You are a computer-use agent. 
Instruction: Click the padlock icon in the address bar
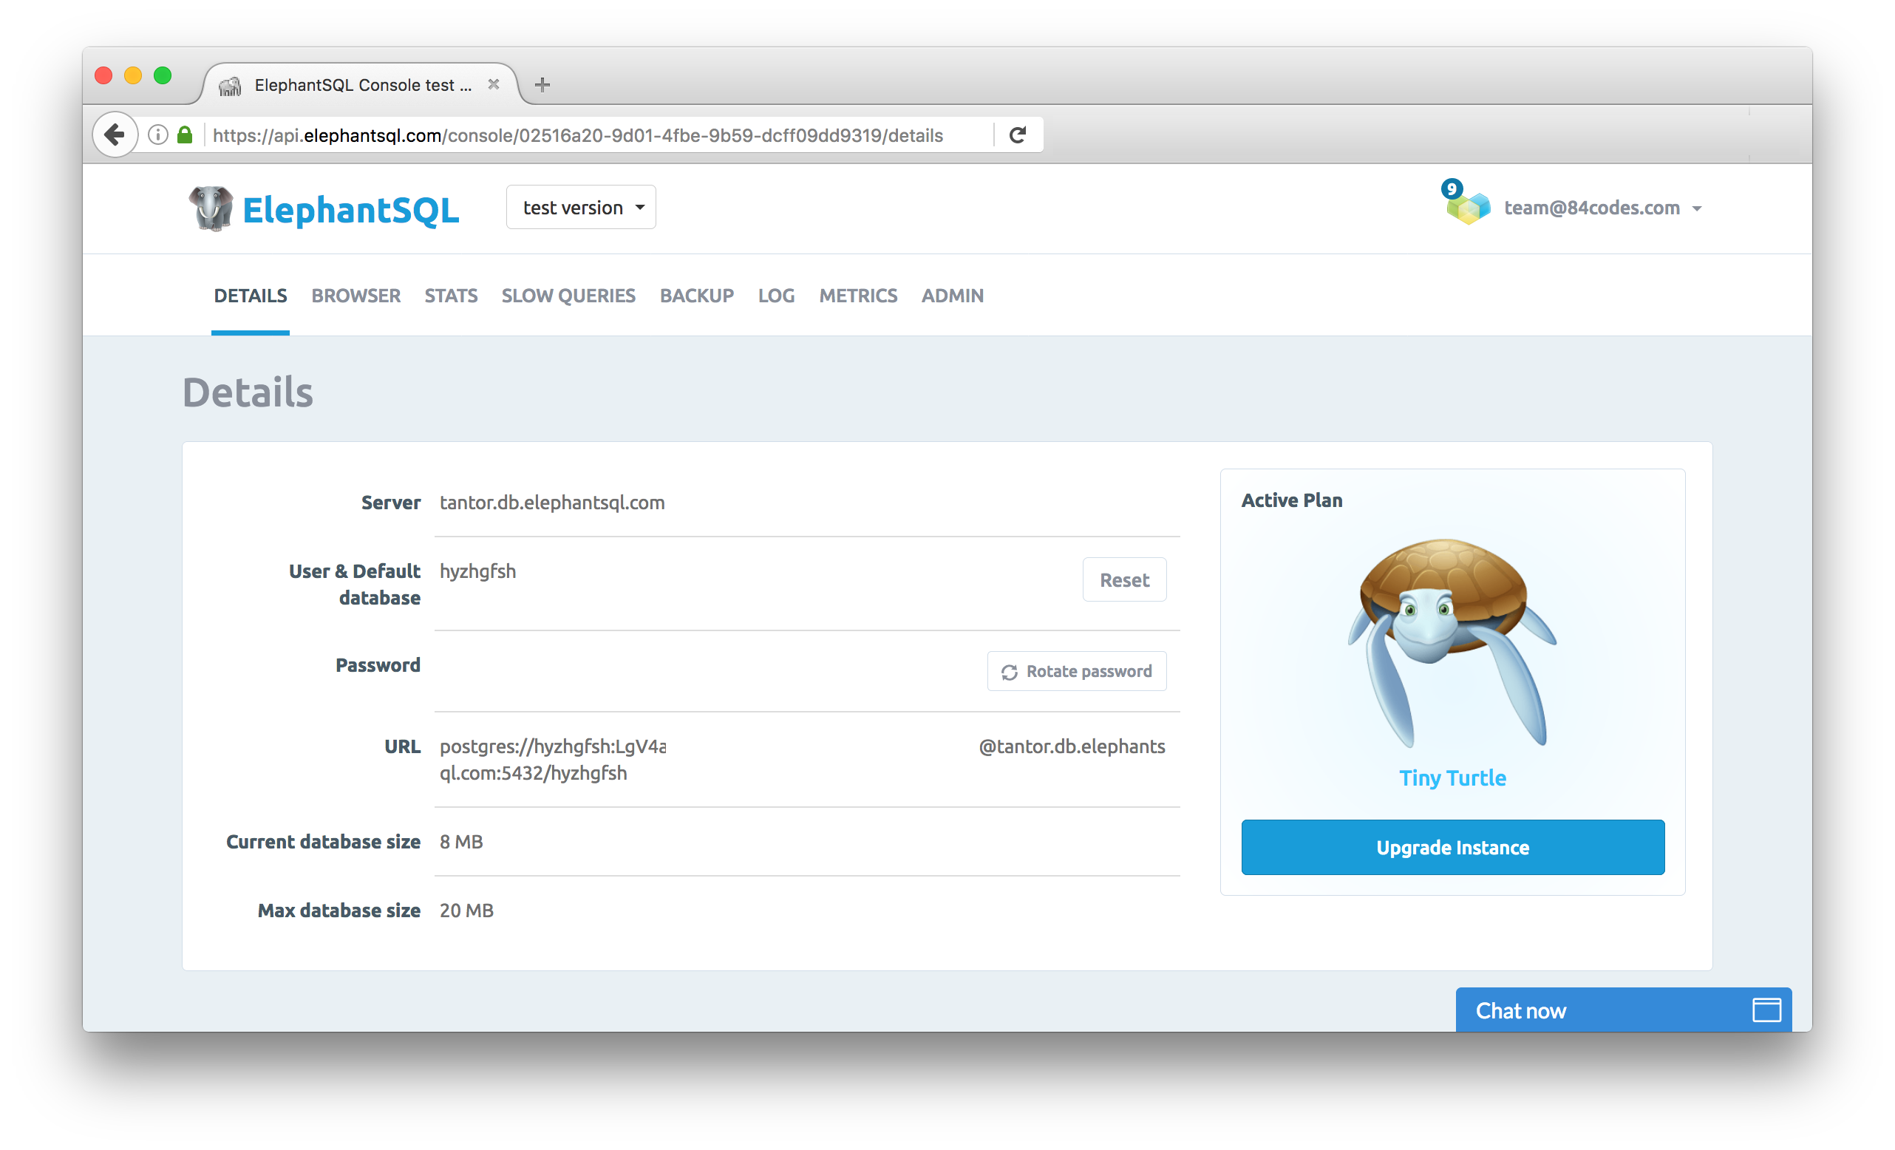(x=185, y=135)
